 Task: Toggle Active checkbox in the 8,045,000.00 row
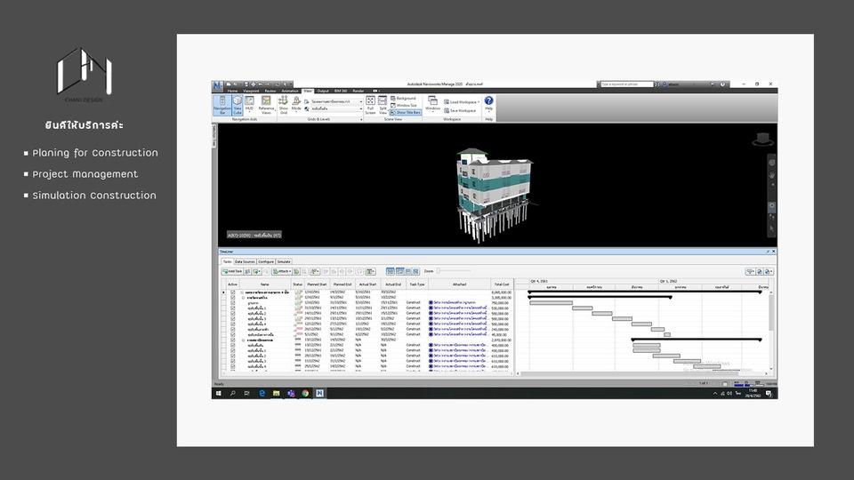232,292
